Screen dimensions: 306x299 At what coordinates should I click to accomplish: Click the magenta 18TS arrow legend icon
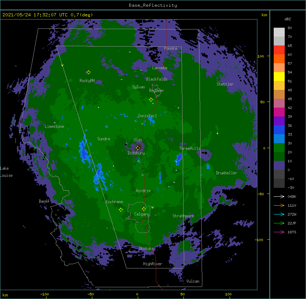pyautogui.click(x=279, y=232)
